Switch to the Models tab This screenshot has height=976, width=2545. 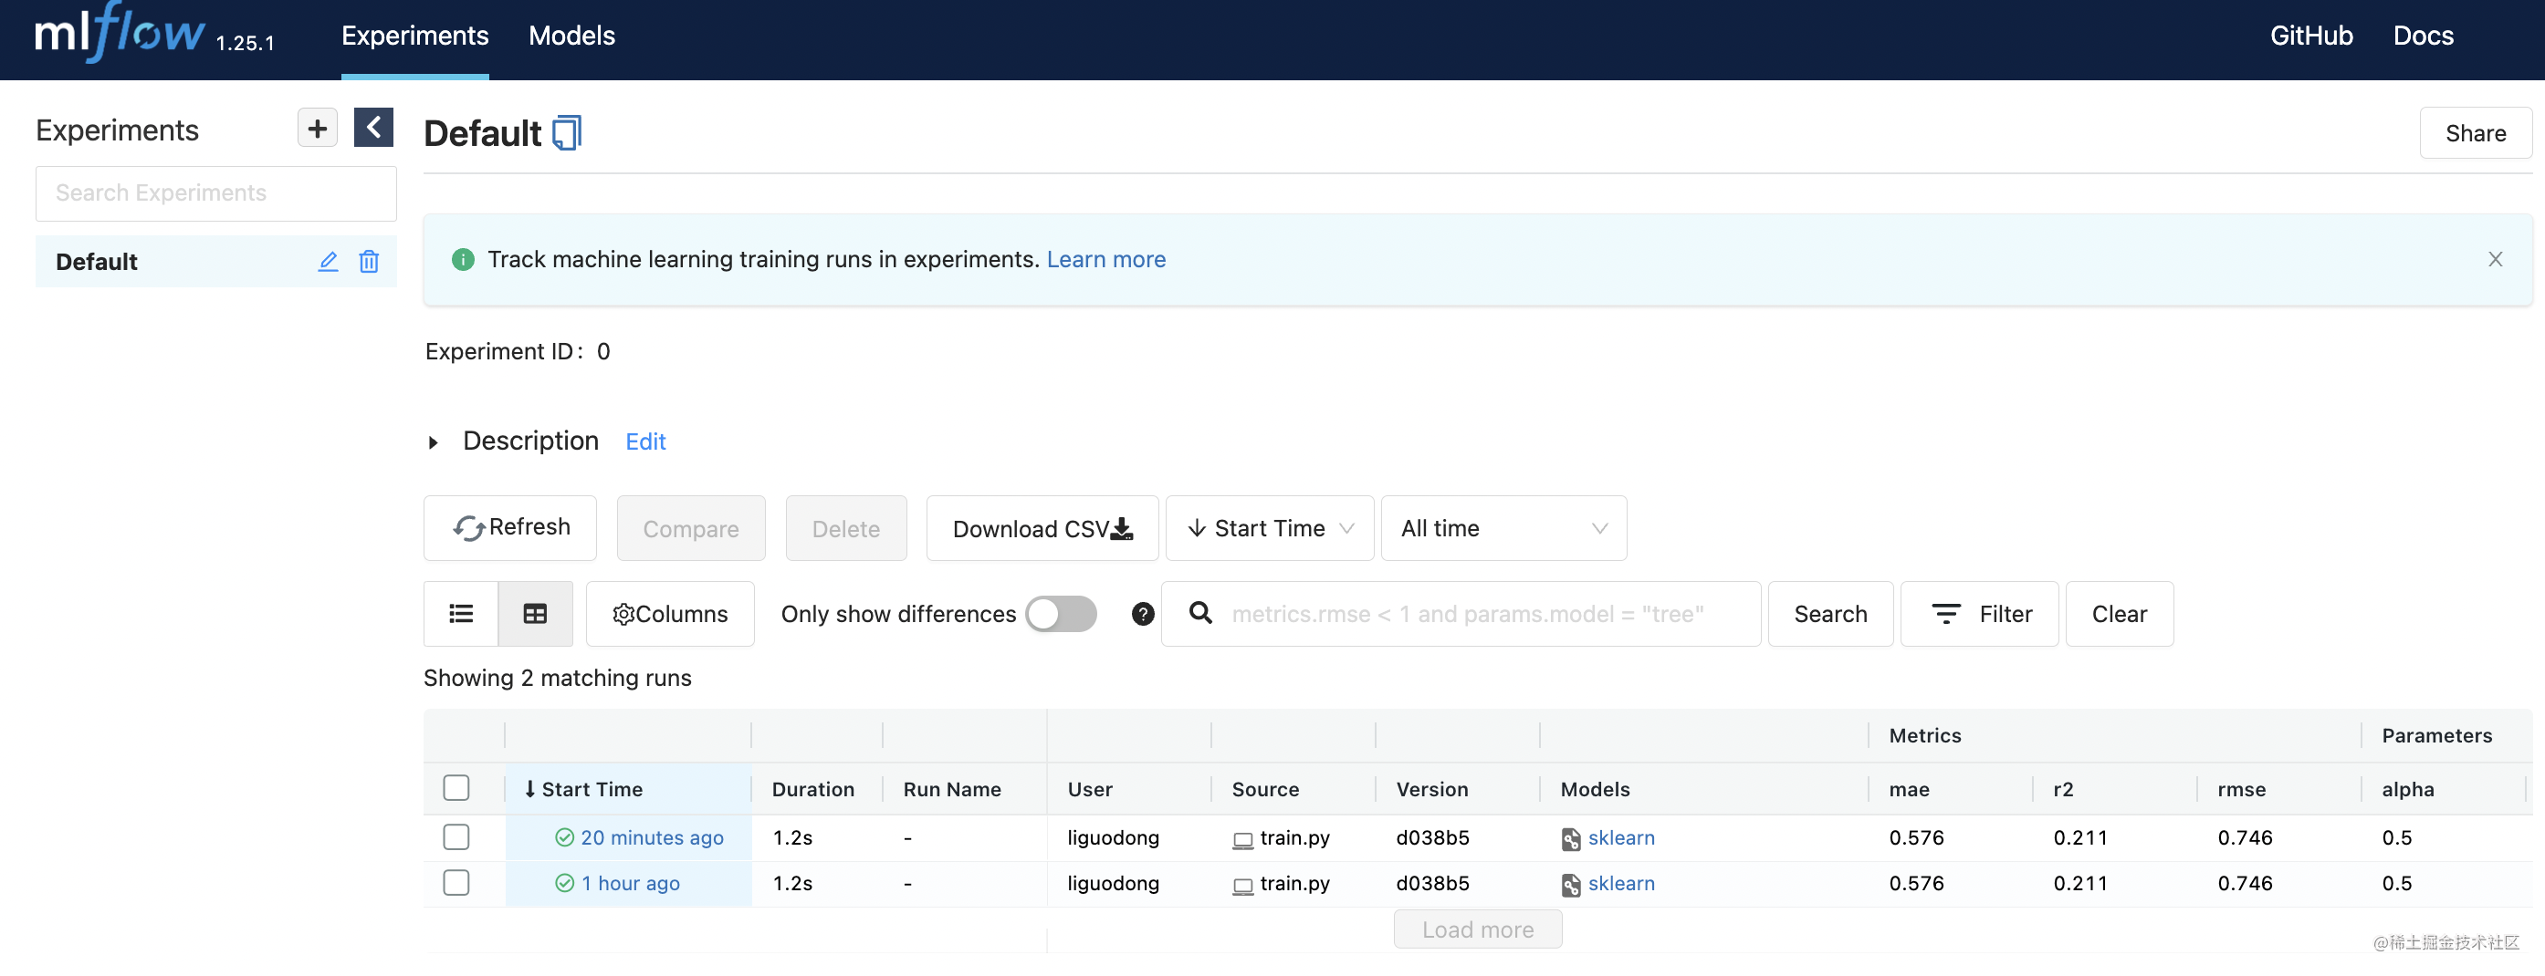coord(571,36)
